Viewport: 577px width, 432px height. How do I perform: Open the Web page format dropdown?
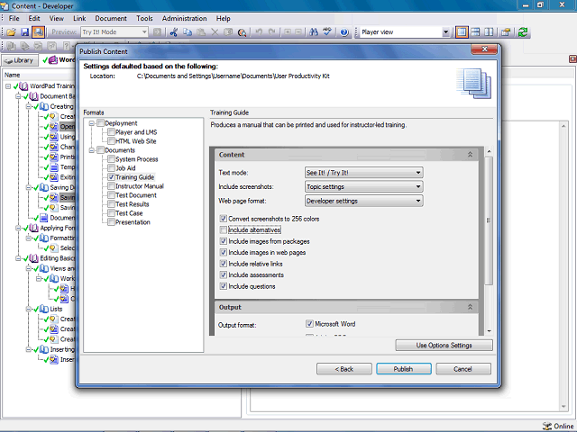click(364, 201)
